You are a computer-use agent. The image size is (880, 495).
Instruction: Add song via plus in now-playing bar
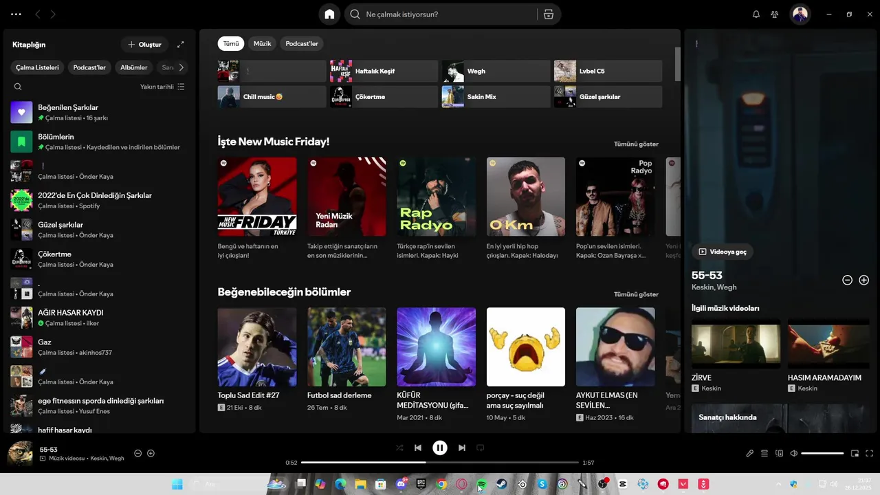pyautogui.click(x=151, y=453)
